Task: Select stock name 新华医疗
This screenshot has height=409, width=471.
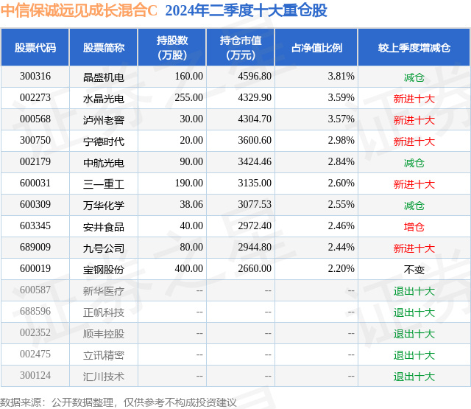Action: click(x=104, y=291)
